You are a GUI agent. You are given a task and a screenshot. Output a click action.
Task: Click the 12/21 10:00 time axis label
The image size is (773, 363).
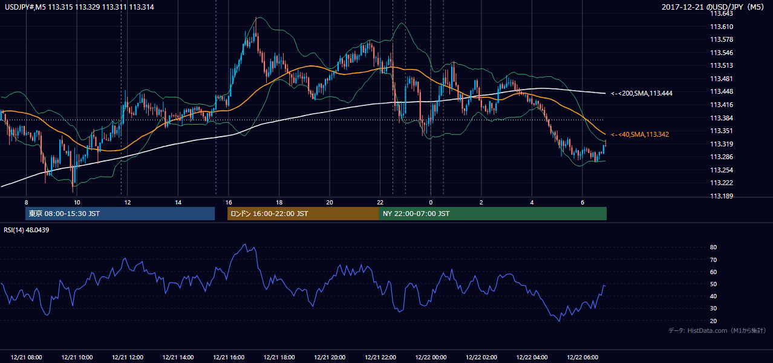77,358
